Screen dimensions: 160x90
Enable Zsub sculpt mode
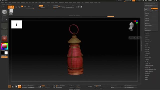[45, 6]
